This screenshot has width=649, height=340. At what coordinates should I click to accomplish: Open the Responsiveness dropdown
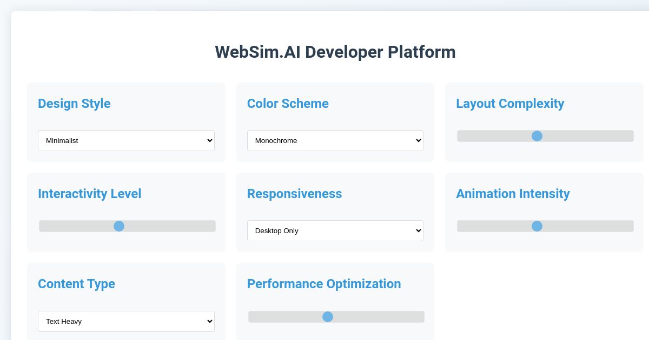(x=335, y=230)
